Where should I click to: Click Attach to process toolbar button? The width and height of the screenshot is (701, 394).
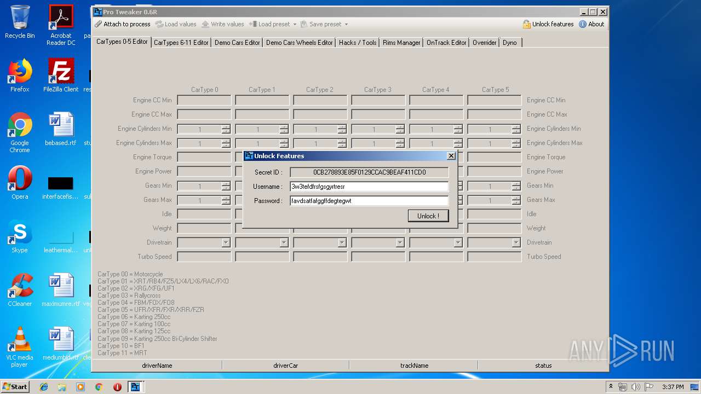pyautogui.click(x=122, y=24)
